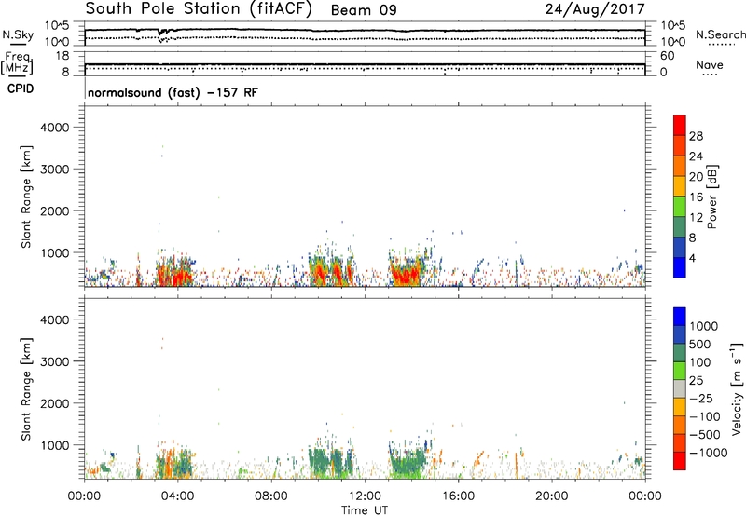Click the left '10^5' noise axis value

pos(57,26)
